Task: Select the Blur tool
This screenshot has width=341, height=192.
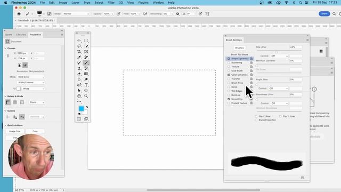Action: click(79, 79)
